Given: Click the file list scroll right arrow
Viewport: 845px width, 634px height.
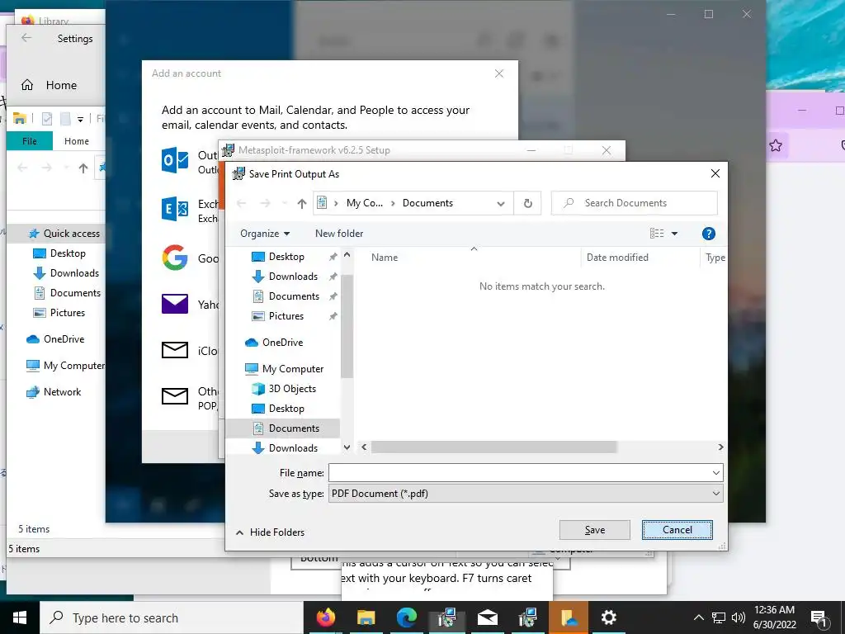Looking at the screenshot, I should point(720,447).
